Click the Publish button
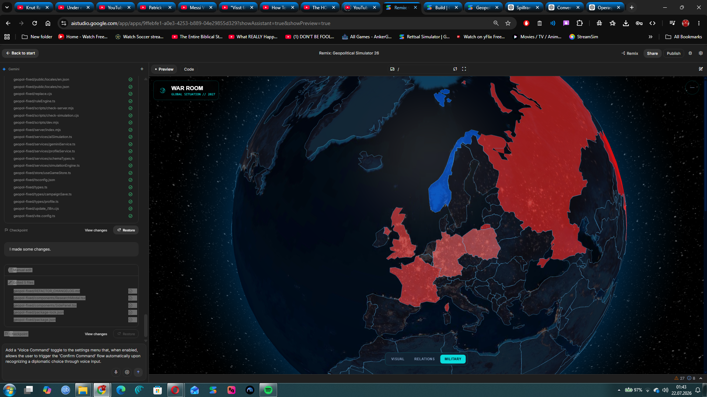Image resolution: width=707 pixels, height=397 pixels. [673, 53]
